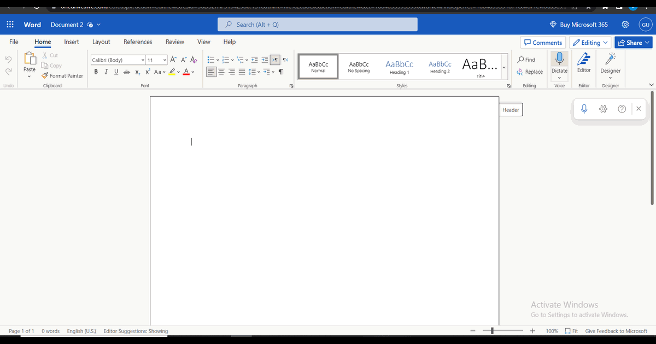Screen dimensions: 656x344
Task: Click Find in Editing group
Action: (526, 60)
